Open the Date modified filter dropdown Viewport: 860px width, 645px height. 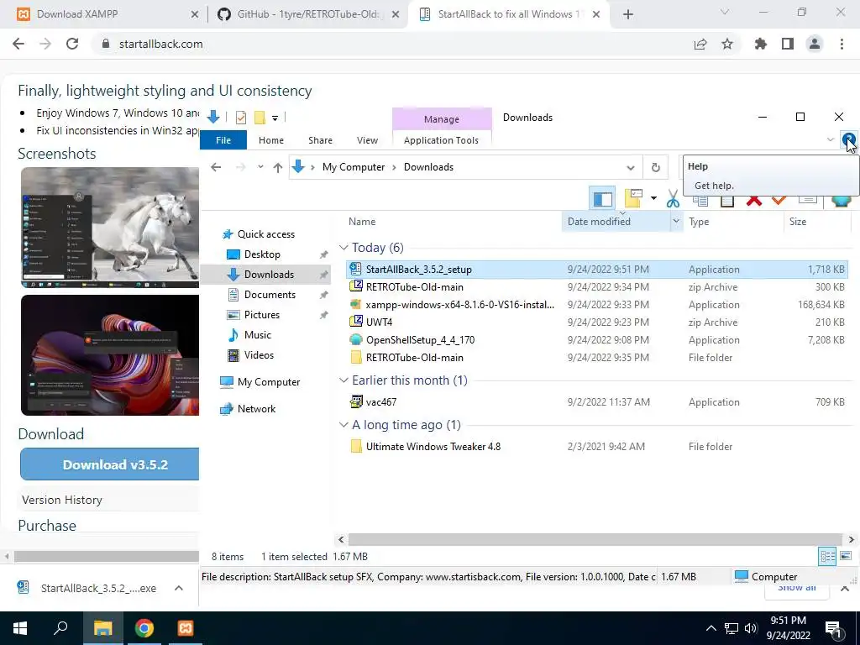pos(676,221)
